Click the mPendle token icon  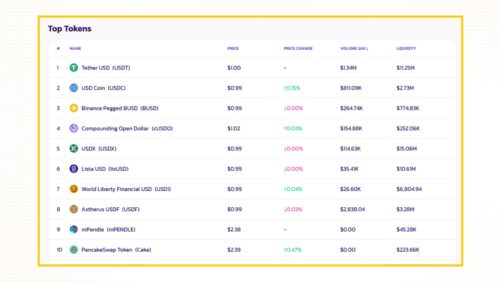pyautogui.click(x=74, y=230)
